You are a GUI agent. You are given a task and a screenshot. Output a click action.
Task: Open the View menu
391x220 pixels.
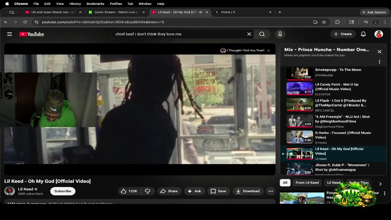click(x=60, y=4)
